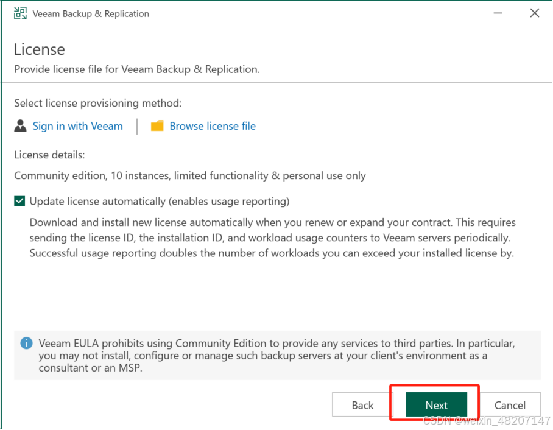Click the yellow folder icon
Image resolution: width=553 pixels, height=430 pixels.
pos(157,126)
